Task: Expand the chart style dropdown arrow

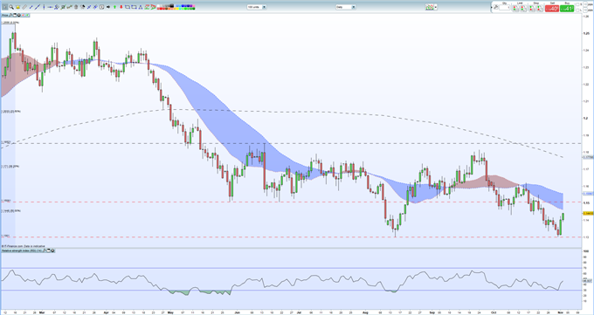Action: click(x=436, y=7)
